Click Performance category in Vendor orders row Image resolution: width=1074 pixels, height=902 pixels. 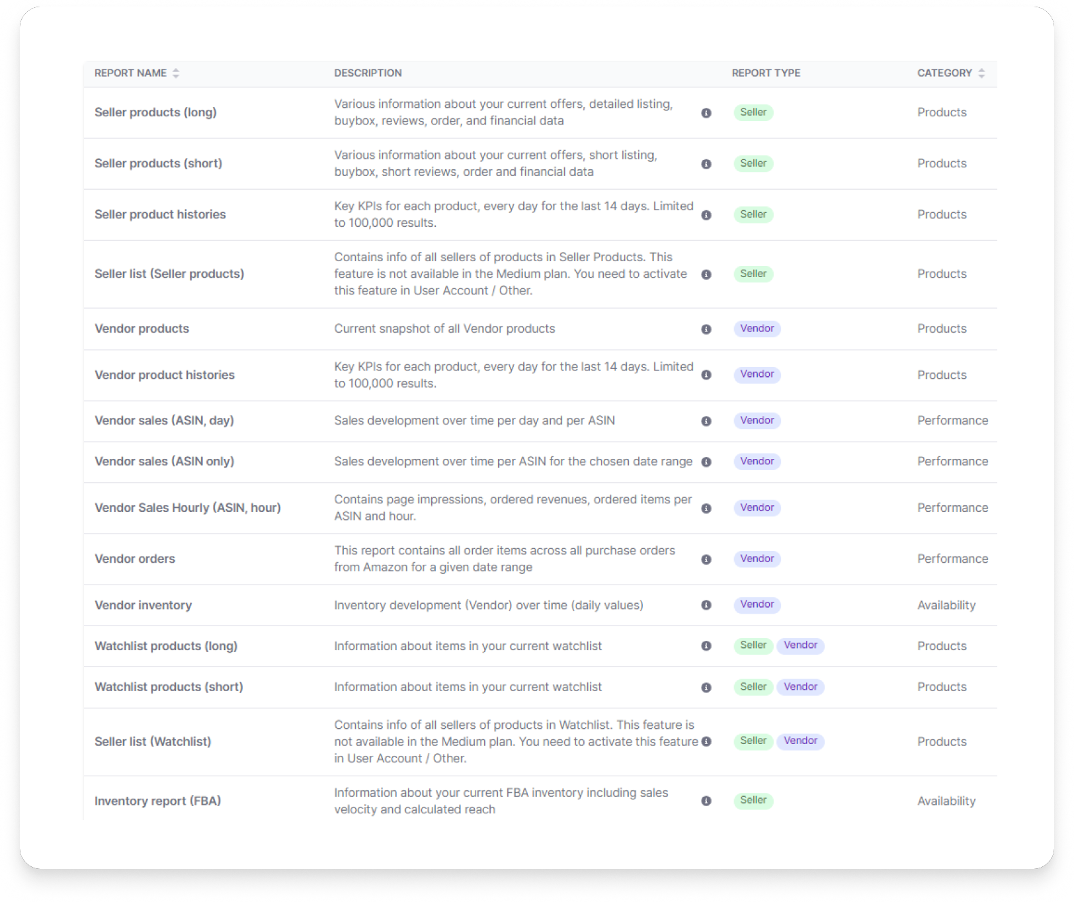coord(952,559)
